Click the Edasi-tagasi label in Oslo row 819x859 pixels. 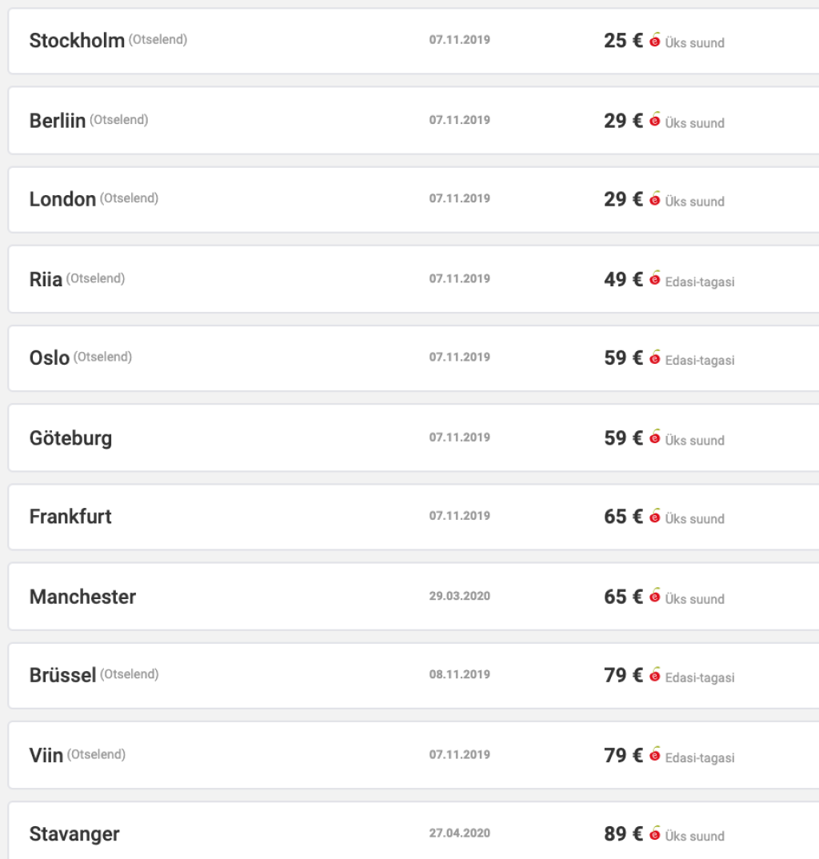pyautogui.click(x=699, y=361)
